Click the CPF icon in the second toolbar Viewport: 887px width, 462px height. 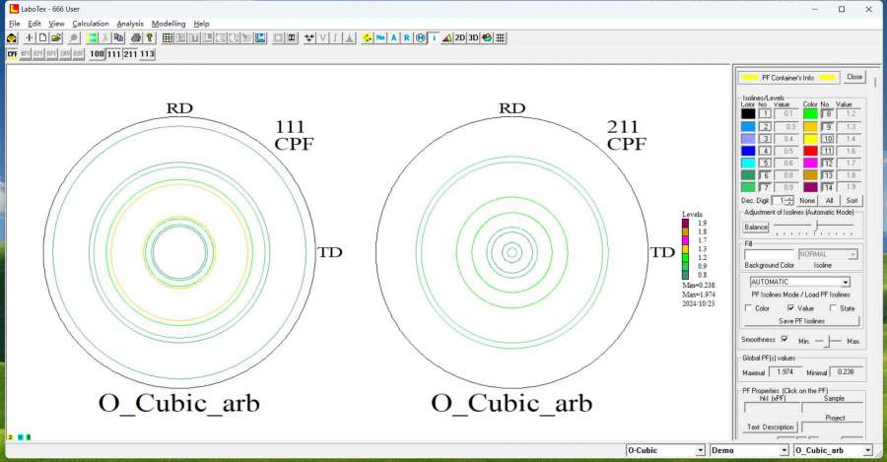(x=12, y=54)
